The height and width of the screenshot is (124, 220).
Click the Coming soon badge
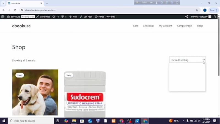[x=28, y=17]
